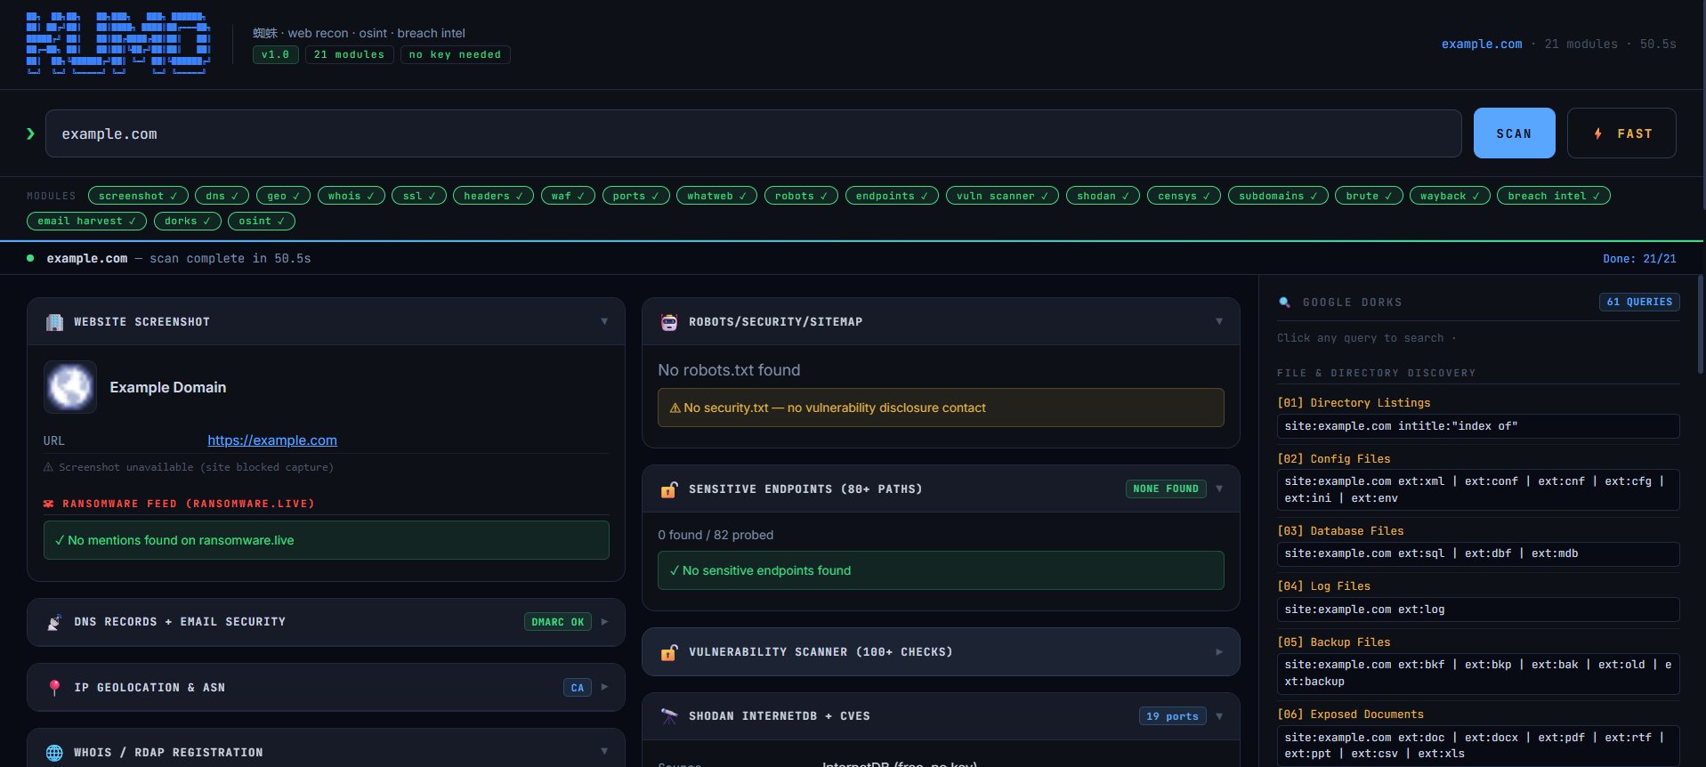Toggle the waf module chip
The height and width of the screenshot is (767, 1706).
[568, 196]
